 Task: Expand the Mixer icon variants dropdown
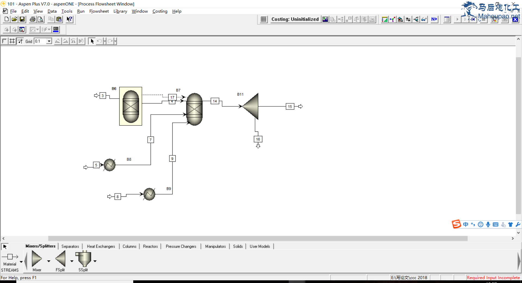click(x=49, y=261)
